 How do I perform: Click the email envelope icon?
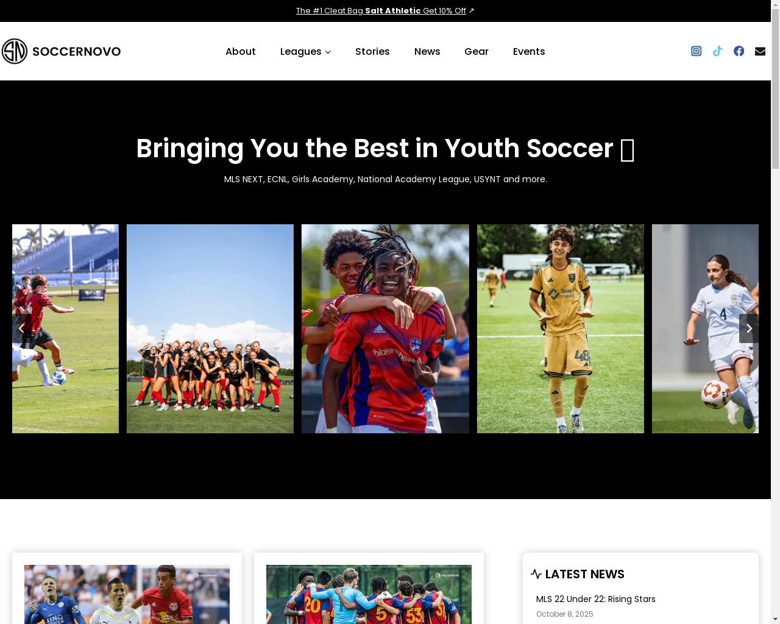tap(760, 51)
